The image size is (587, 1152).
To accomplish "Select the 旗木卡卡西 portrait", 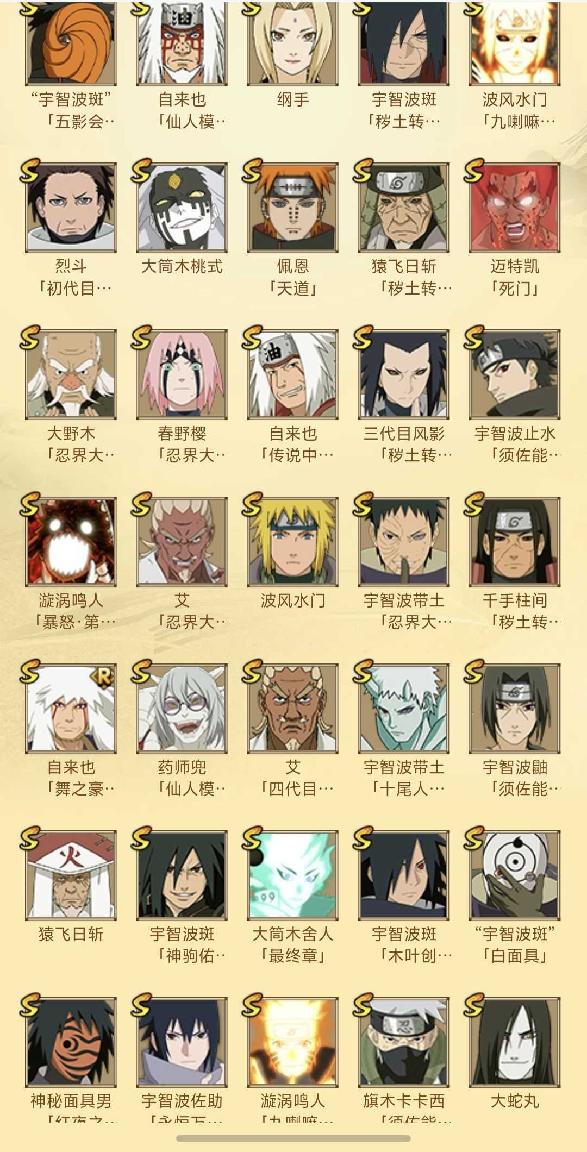I will click(x=404, y=1042).
